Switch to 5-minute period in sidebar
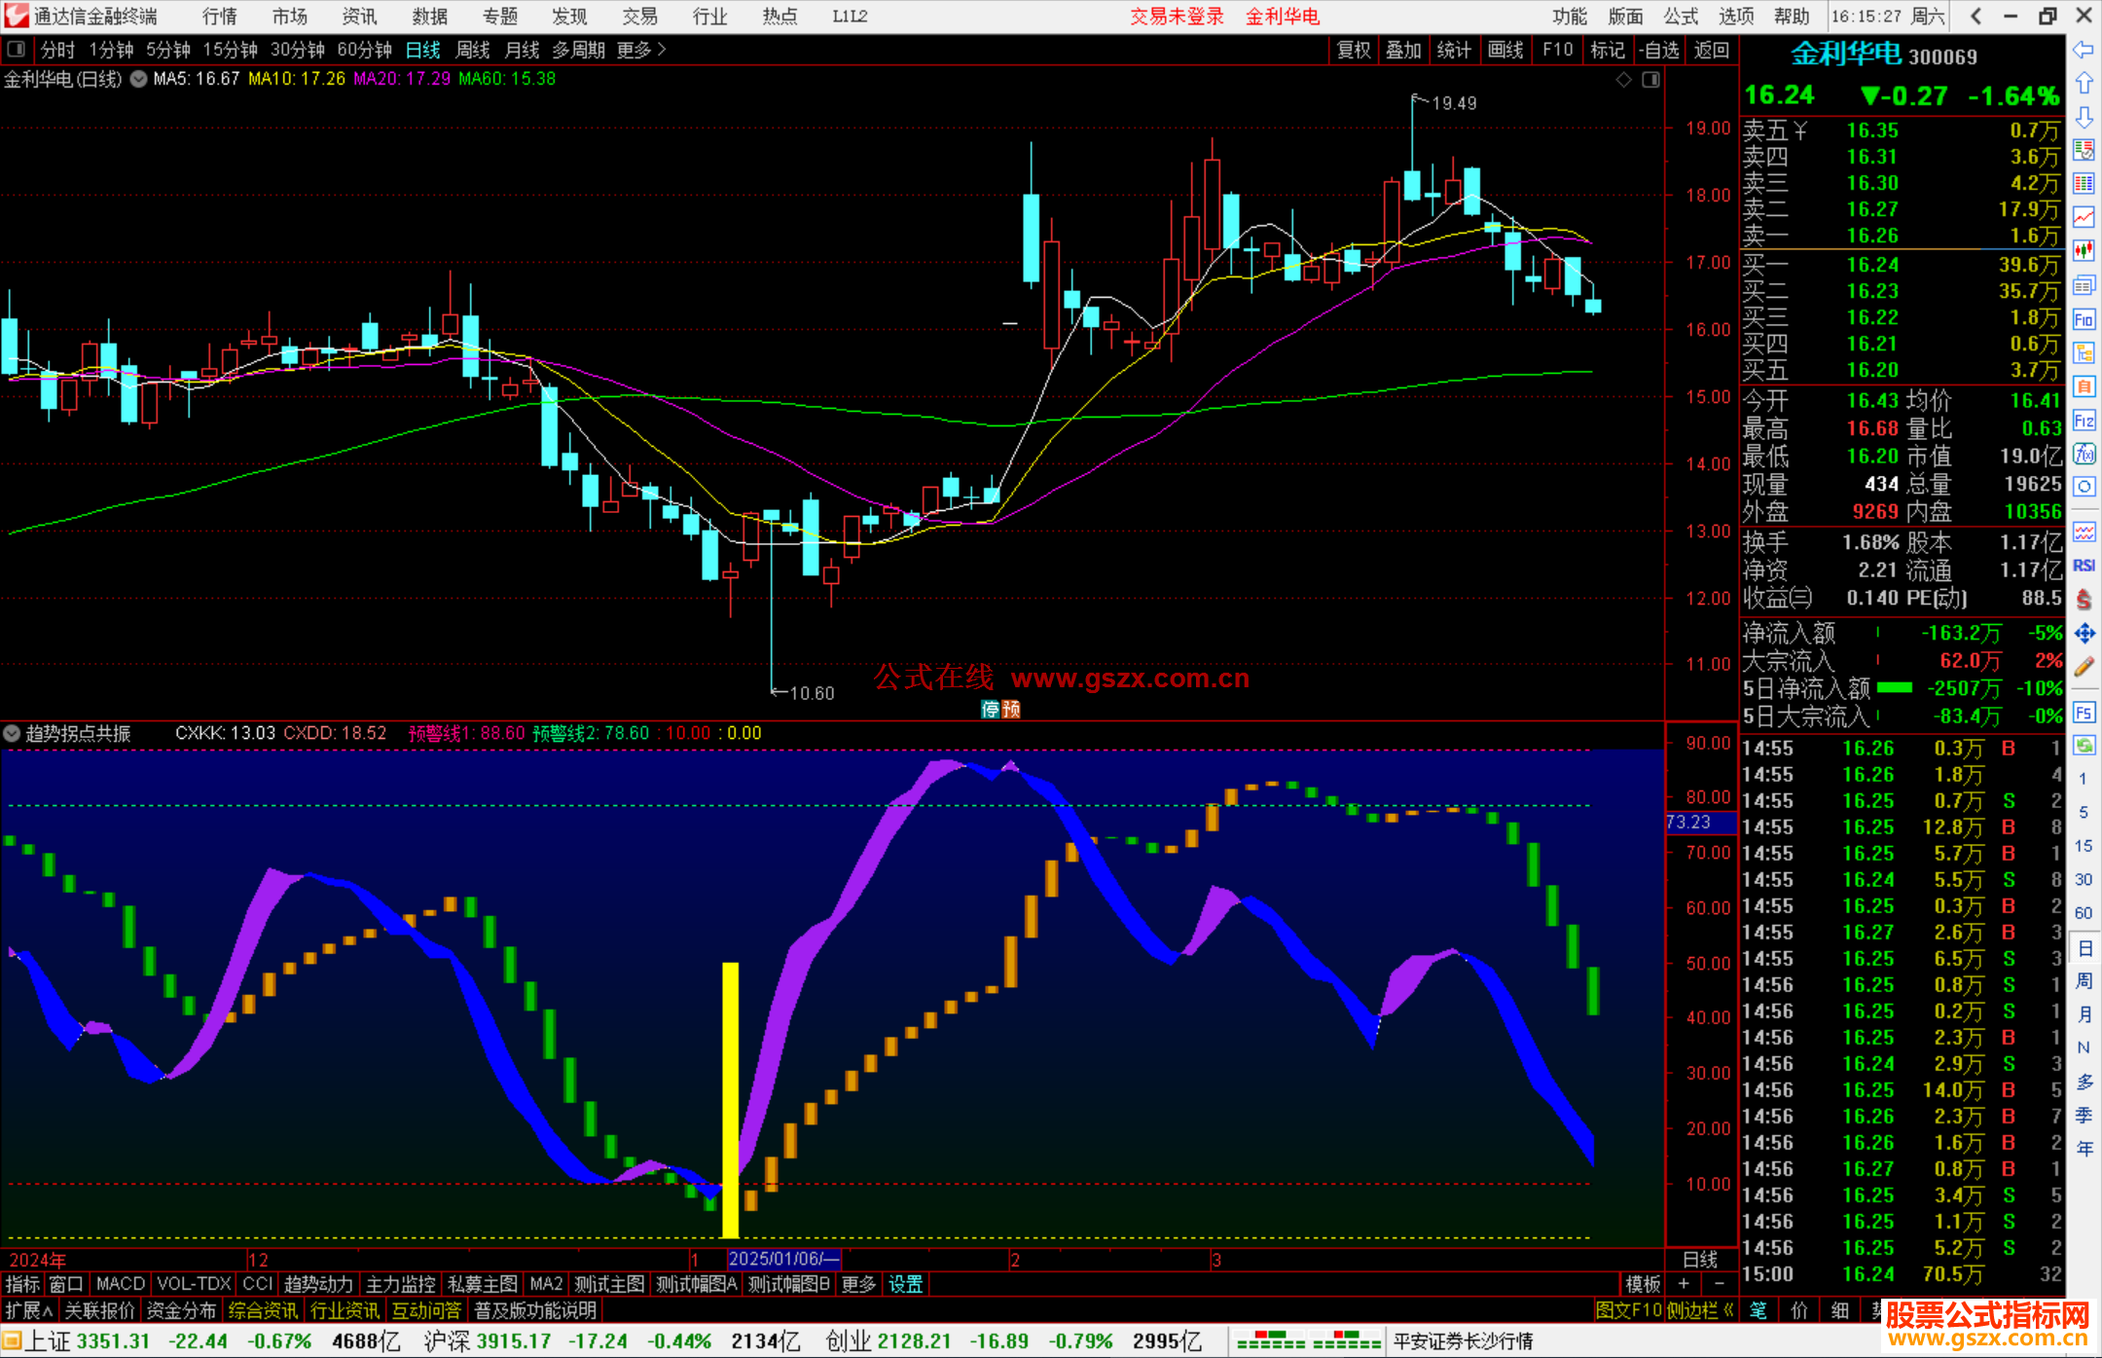Image resolution: width=2102 pixels, height=1358 pixels. (x=2083, y=812)
